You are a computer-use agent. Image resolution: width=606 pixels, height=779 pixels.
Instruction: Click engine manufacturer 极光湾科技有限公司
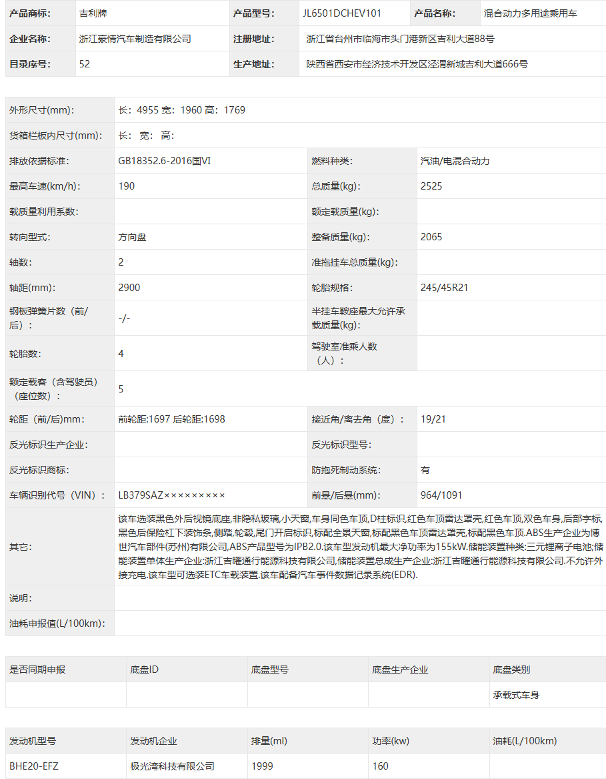172,766
